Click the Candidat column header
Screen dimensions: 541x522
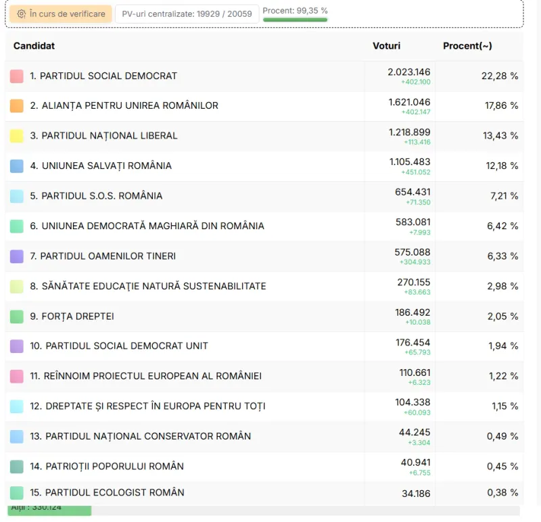34,46
